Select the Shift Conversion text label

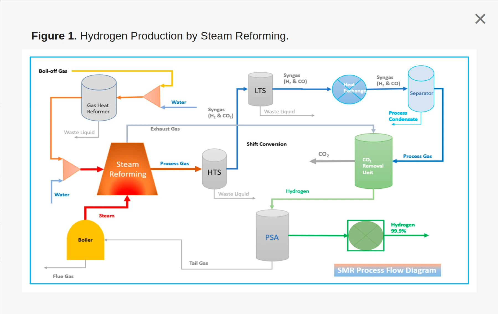click(266, 144)
